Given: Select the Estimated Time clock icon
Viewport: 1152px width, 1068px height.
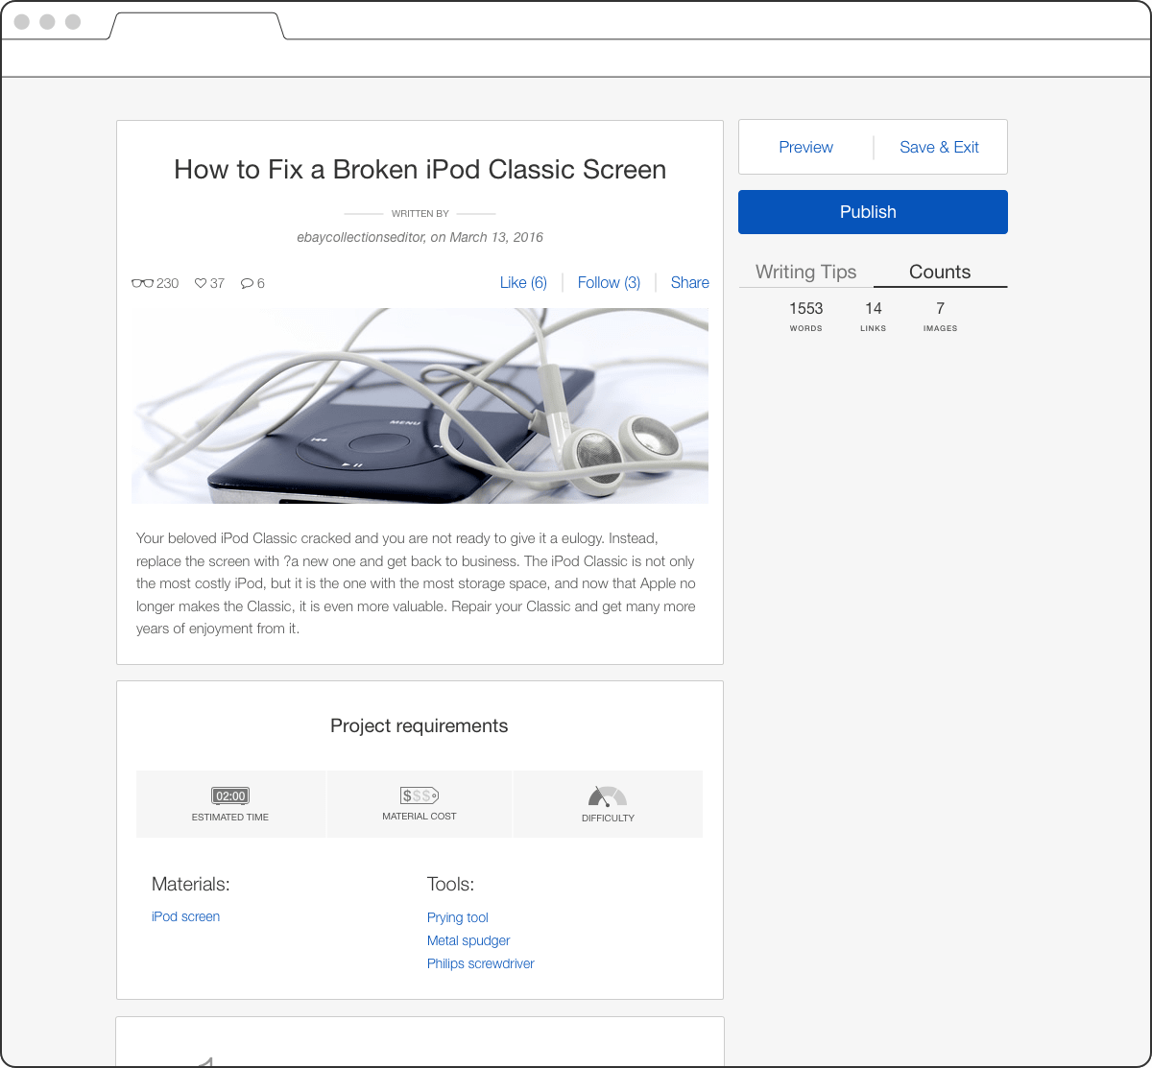Looking at the screenshot, I should 230,795.
